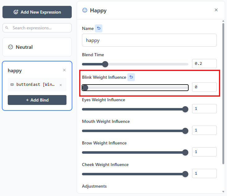This screenshot has height=196, width=227.
Task: Click the Blink Weight Influence slider
Action: pyautogui.click(x=135, y=88)
